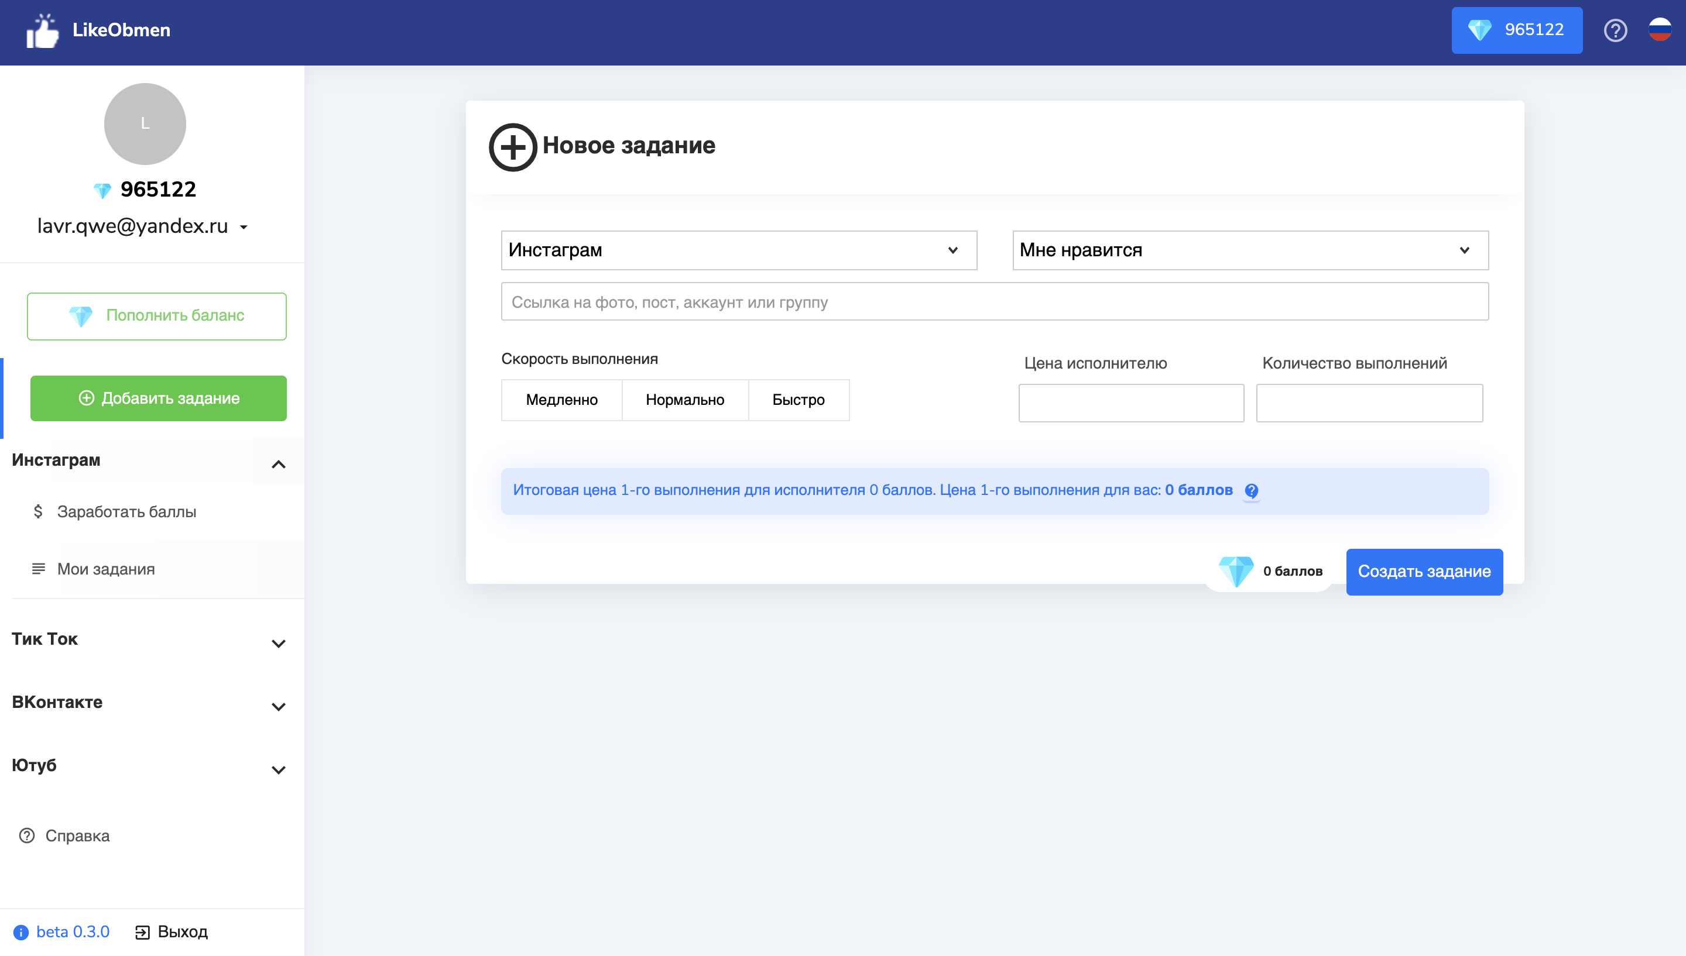Open help via header question mark icon
The image size is (1686, 956).
pyautogui.click(x=1615, y=30)
